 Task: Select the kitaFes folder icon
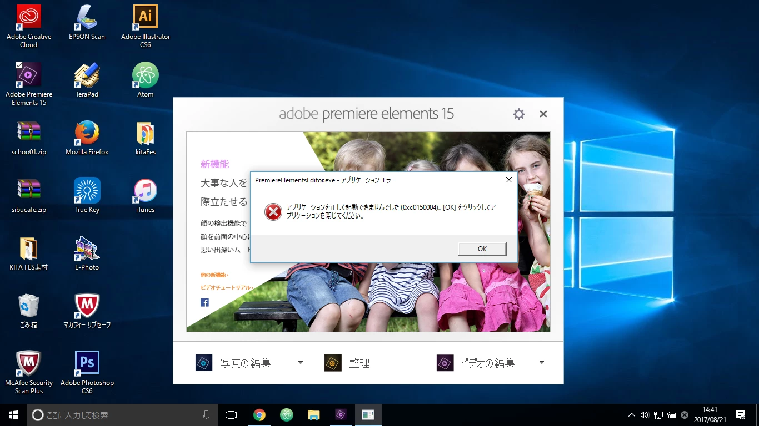pyautogui.click(x=146, y=138)
